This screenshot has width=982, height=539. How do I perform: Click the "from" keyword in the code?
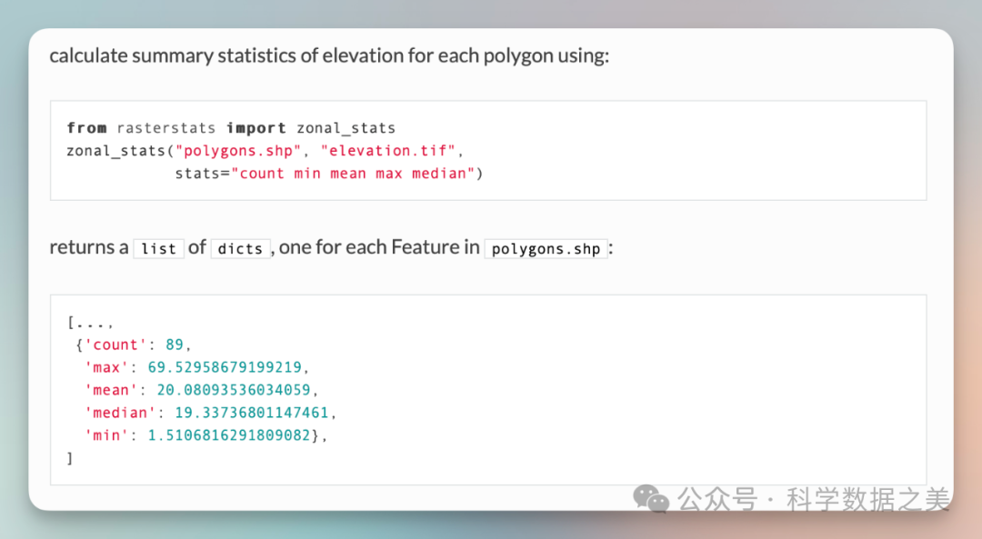(86, 128)
